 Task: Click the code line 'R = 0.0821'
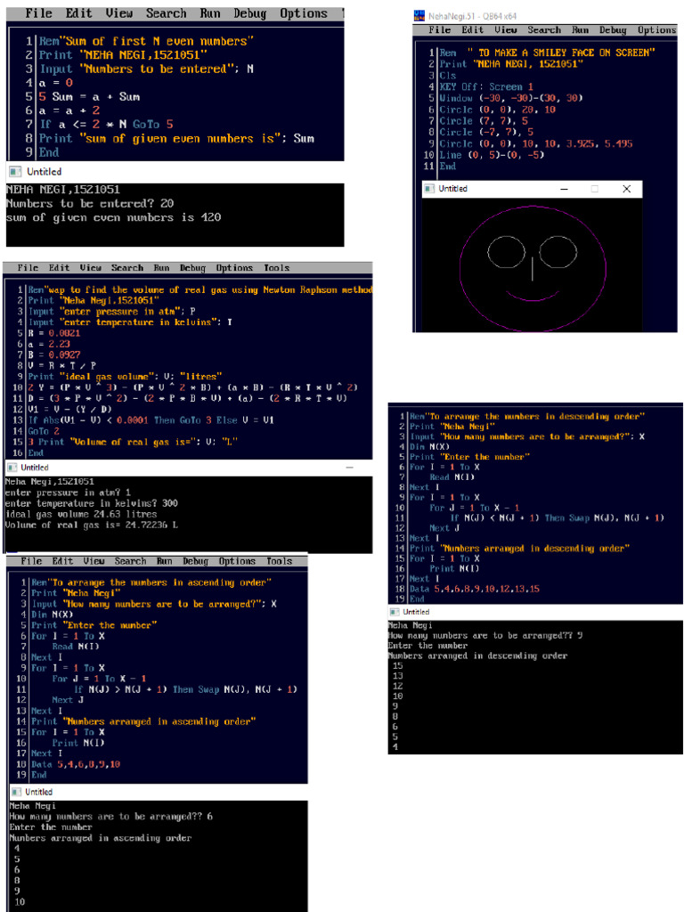coord(54,333)
